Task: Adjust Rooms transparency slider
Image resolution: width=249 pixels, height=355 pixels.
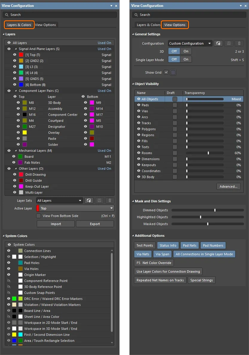Action: point(208,153)
